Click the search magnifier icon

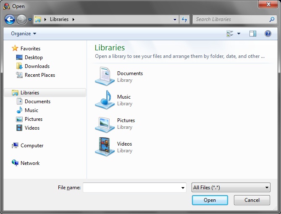(272, 19)
